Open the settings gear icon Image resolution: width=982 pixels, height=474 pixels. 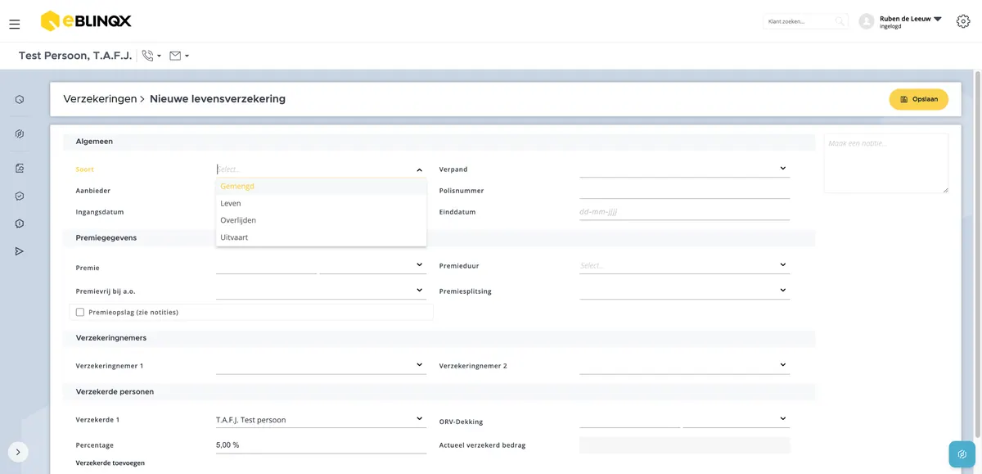[x=963, y=21]
